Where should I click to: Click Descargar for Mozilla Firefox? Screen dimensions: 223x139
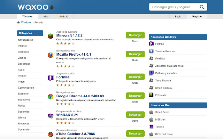click(x=135, y=54)
